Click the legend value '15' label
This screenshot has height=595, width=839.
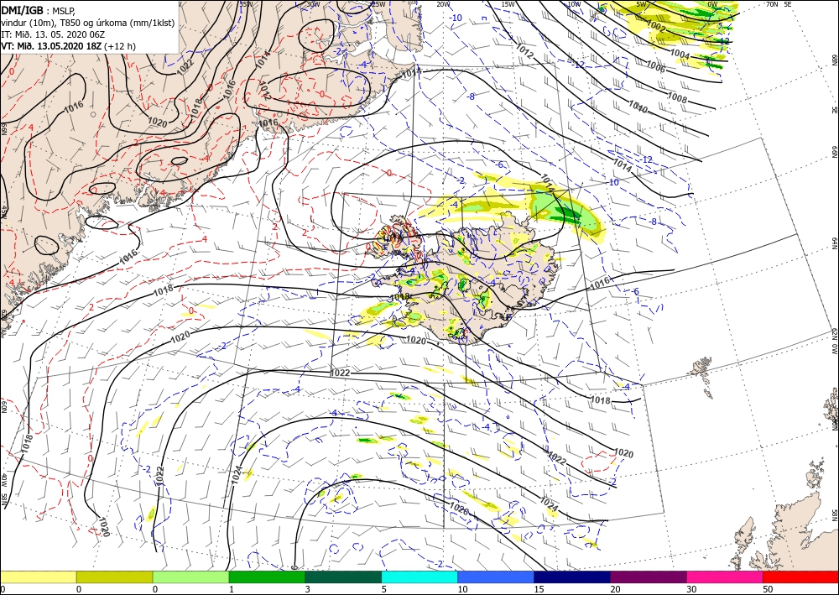pos(539,589)
